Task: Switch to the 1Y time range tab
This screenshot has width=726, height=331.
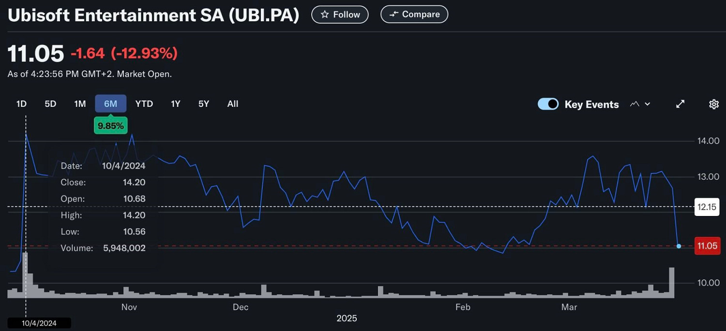Action: tap(175, 103)
